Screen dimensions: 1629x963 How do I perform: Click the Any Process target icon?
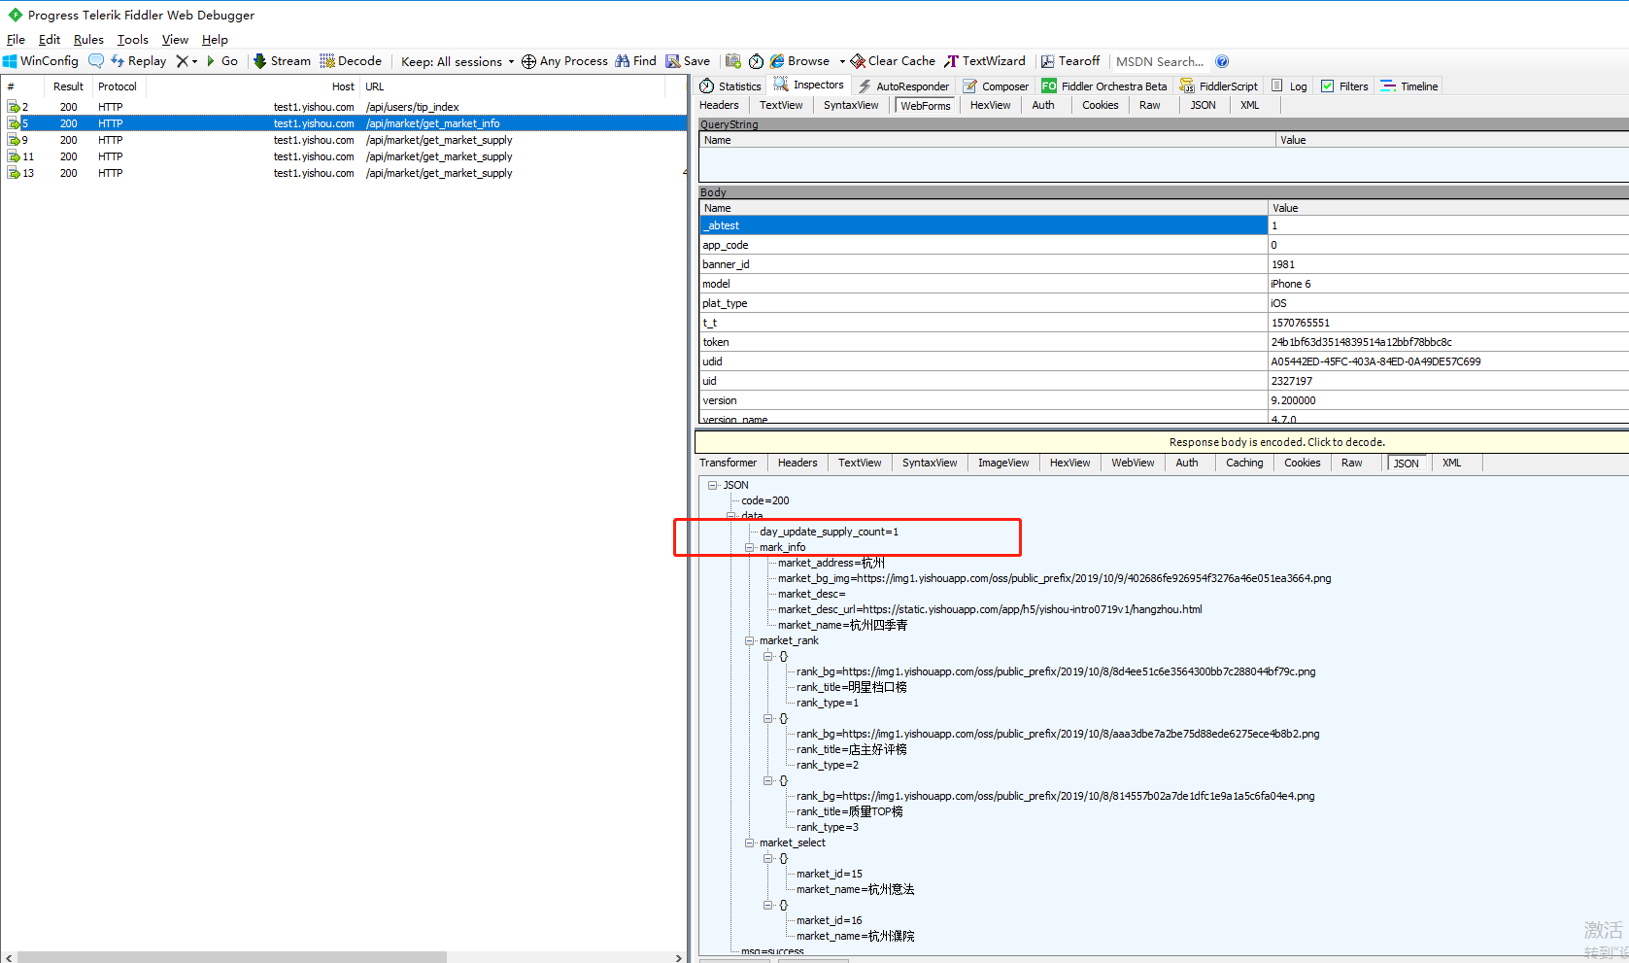click(x=528, y=61)
